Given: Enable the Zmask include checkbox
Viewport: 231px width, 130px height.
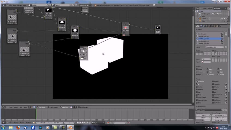Looking at the screenshot, I should point(197,69).
